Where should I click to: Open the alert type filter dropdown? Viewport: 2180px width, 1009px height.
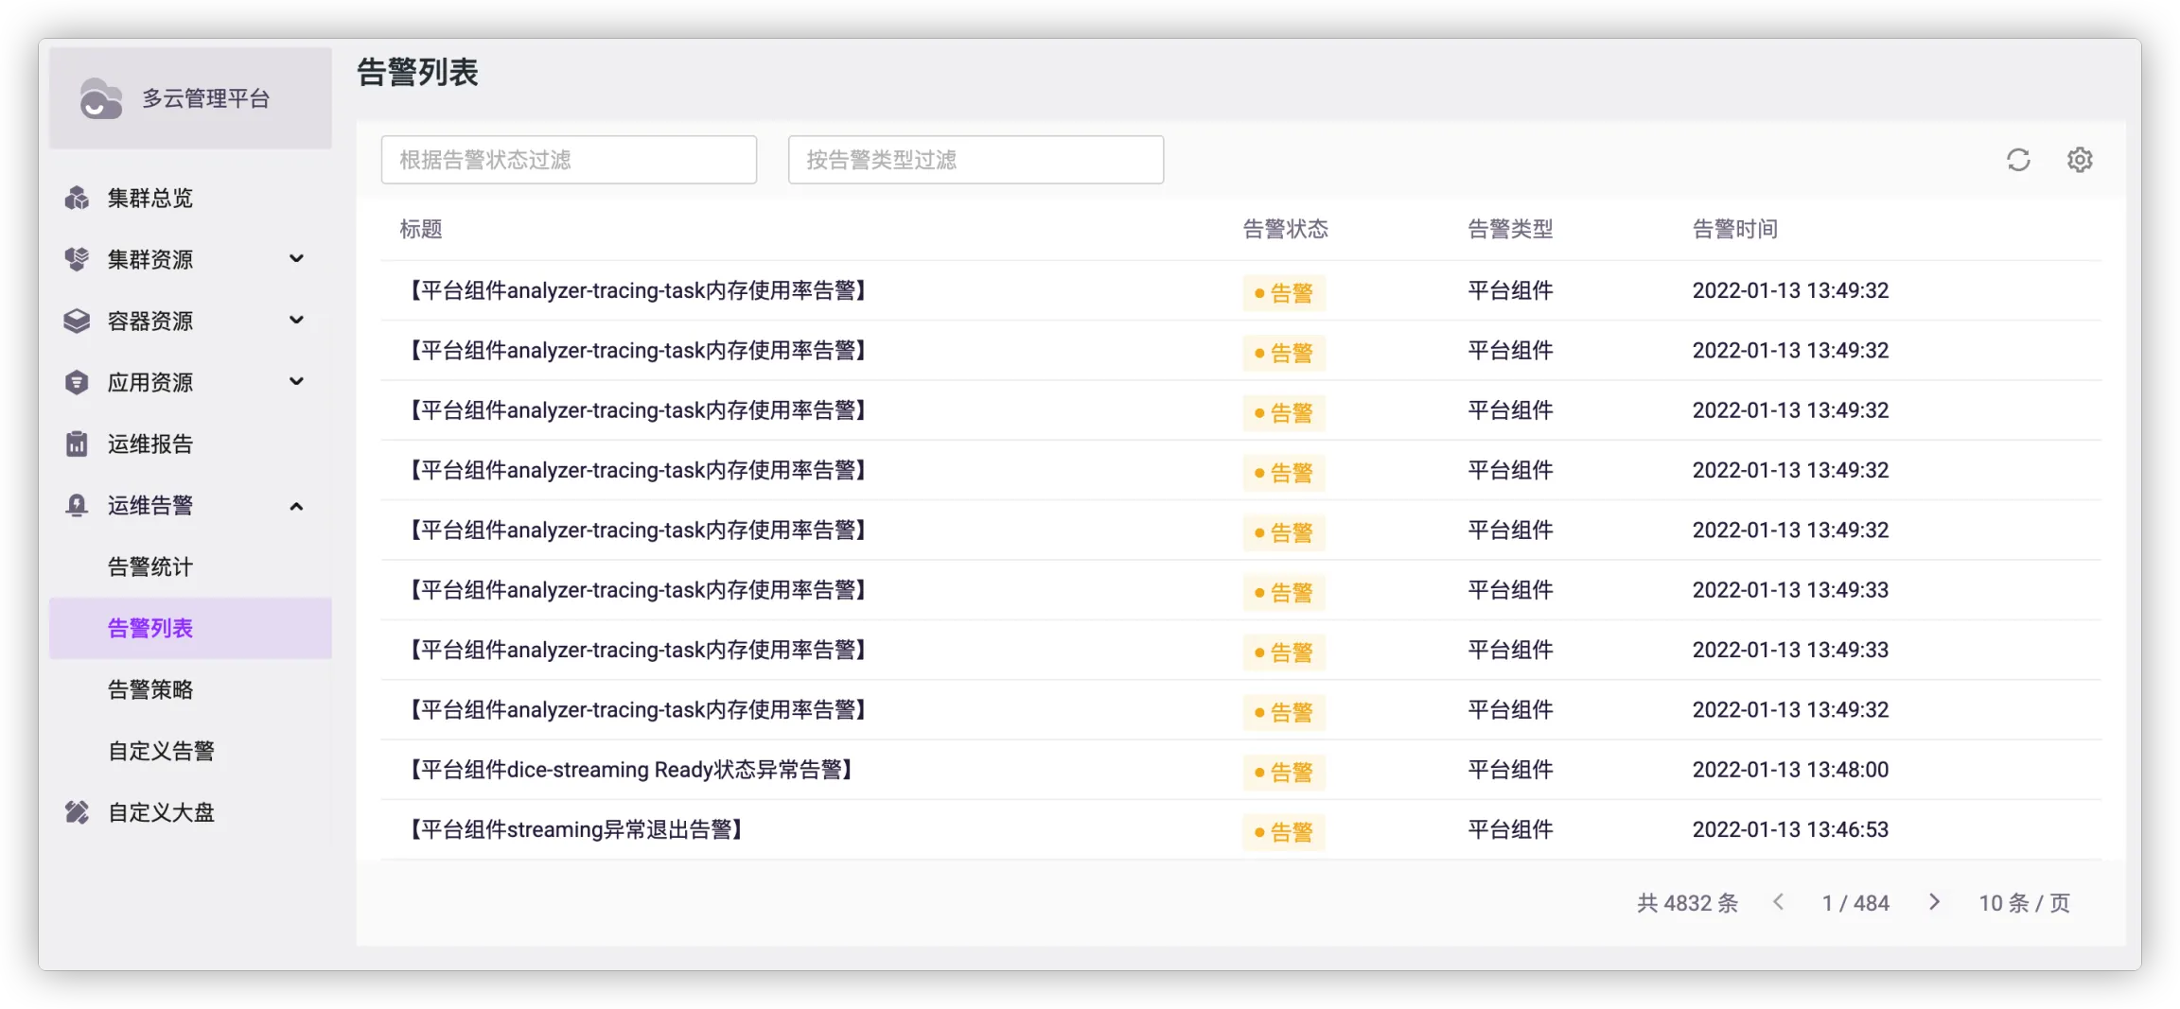point(975,160)
